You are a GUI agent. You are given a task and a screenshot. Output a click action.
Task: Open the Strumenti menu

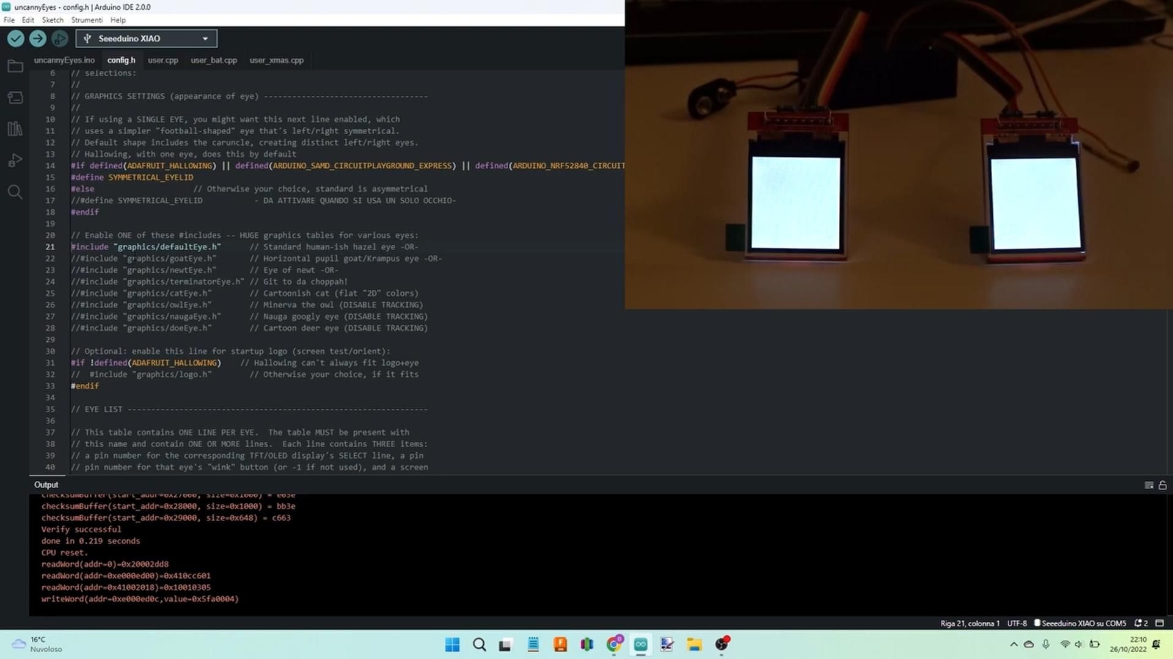click(87, 20)
